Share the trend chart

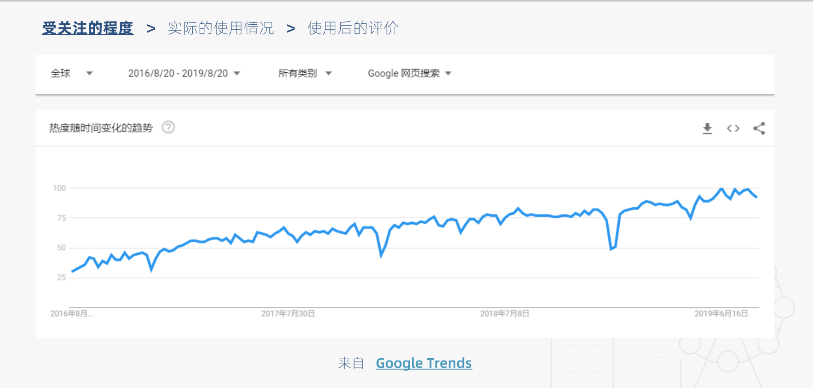coord(759,129)
